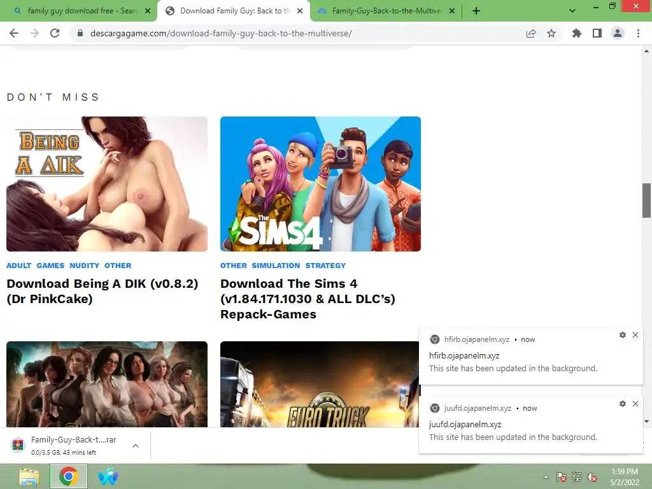Open the Action Center flag icon
Screen dimensions: 652x489
562,477
